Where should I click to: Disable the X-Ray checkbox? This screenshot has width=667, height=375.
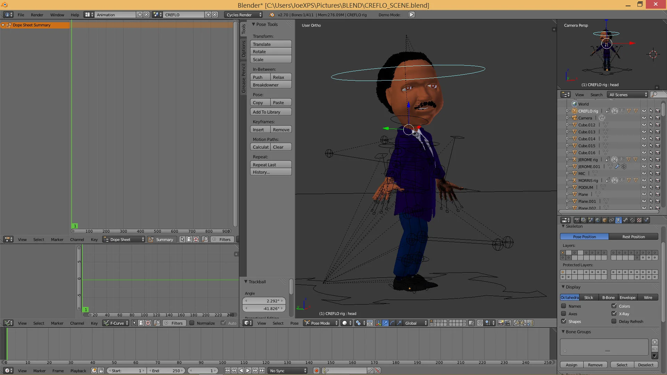614,314
